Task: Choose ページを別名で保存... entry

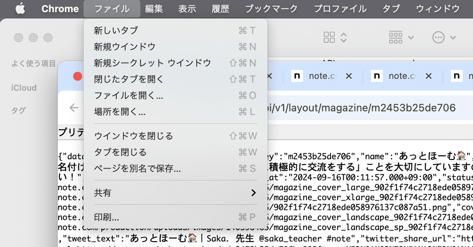Action: point(176,169)
